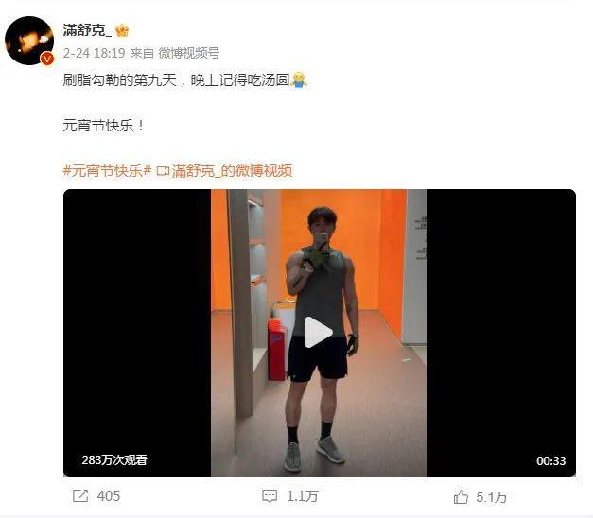The image size is (593, 518).
Task: Click the video camera icon before the video link
Action: [x=163, y=171]
